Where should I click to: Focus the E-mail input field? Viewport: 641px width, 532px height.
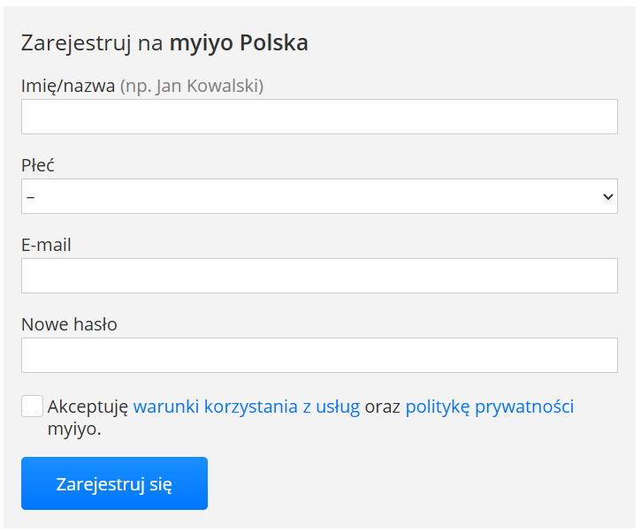click(x=319, y=276)
